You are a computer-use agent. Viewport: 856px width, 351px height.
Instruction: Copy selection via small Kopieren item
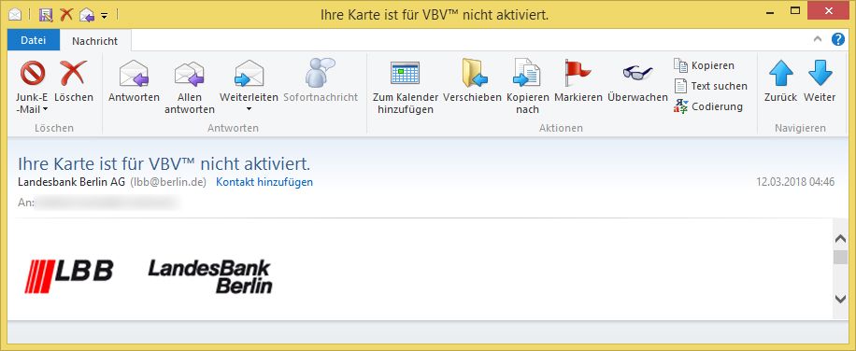705,65
